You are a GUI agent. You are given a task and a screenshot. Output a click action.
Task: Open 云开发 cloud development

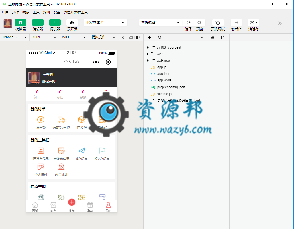pyautogui.click(x=72, y=23)
